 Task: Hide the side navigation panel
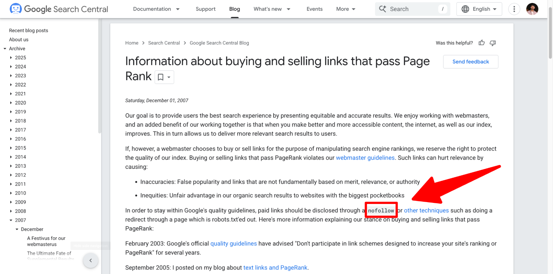click(90, 260)
